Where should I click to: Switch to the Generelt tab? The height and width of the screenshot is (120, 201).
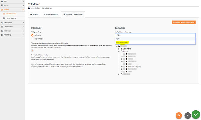point(34,14)
